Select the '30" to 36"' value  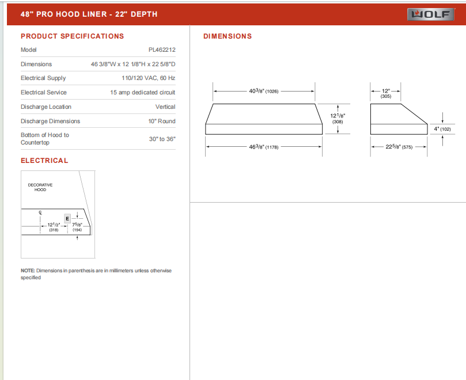(162, 139)
